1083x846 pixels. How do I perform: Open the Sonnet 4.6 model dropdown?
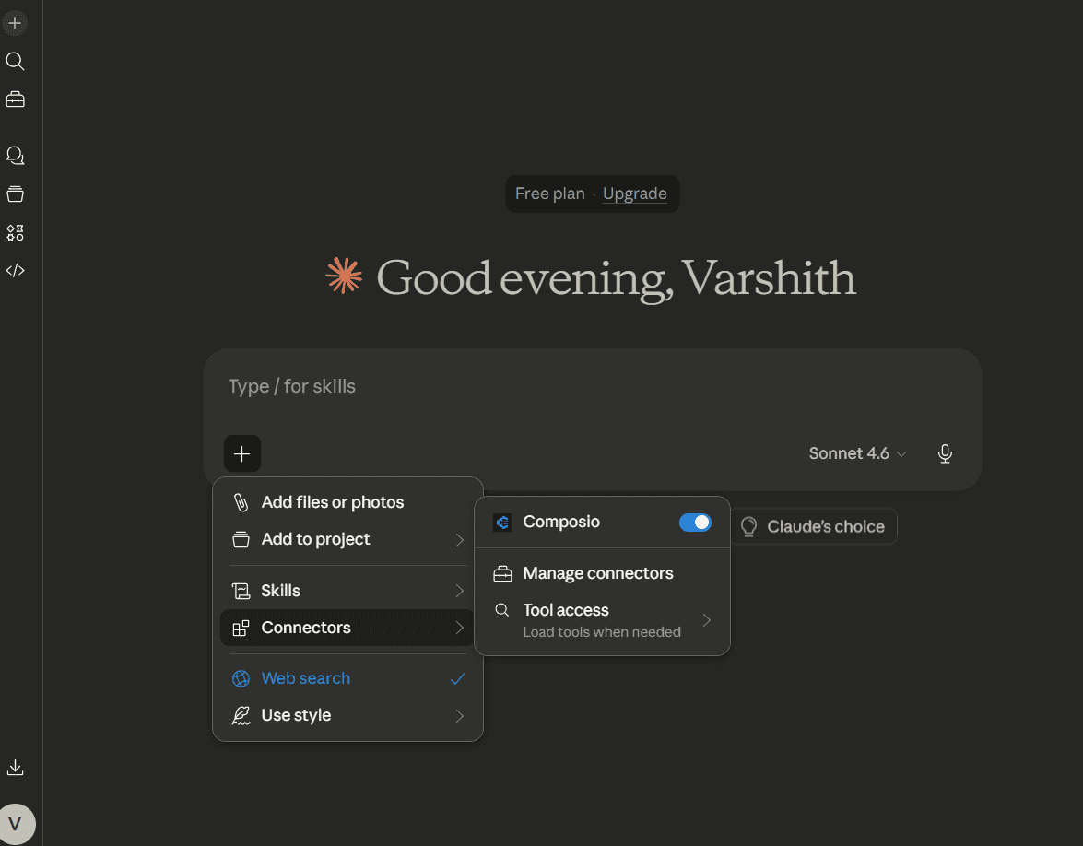point(857,453)
